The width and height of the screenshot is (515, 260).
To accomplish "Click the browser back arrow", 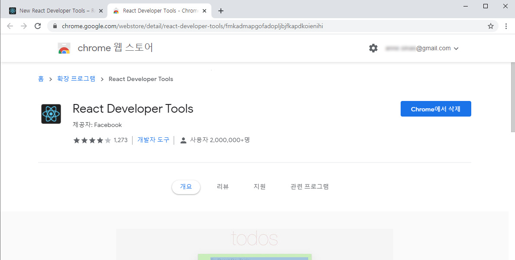I will click(10, 26).
